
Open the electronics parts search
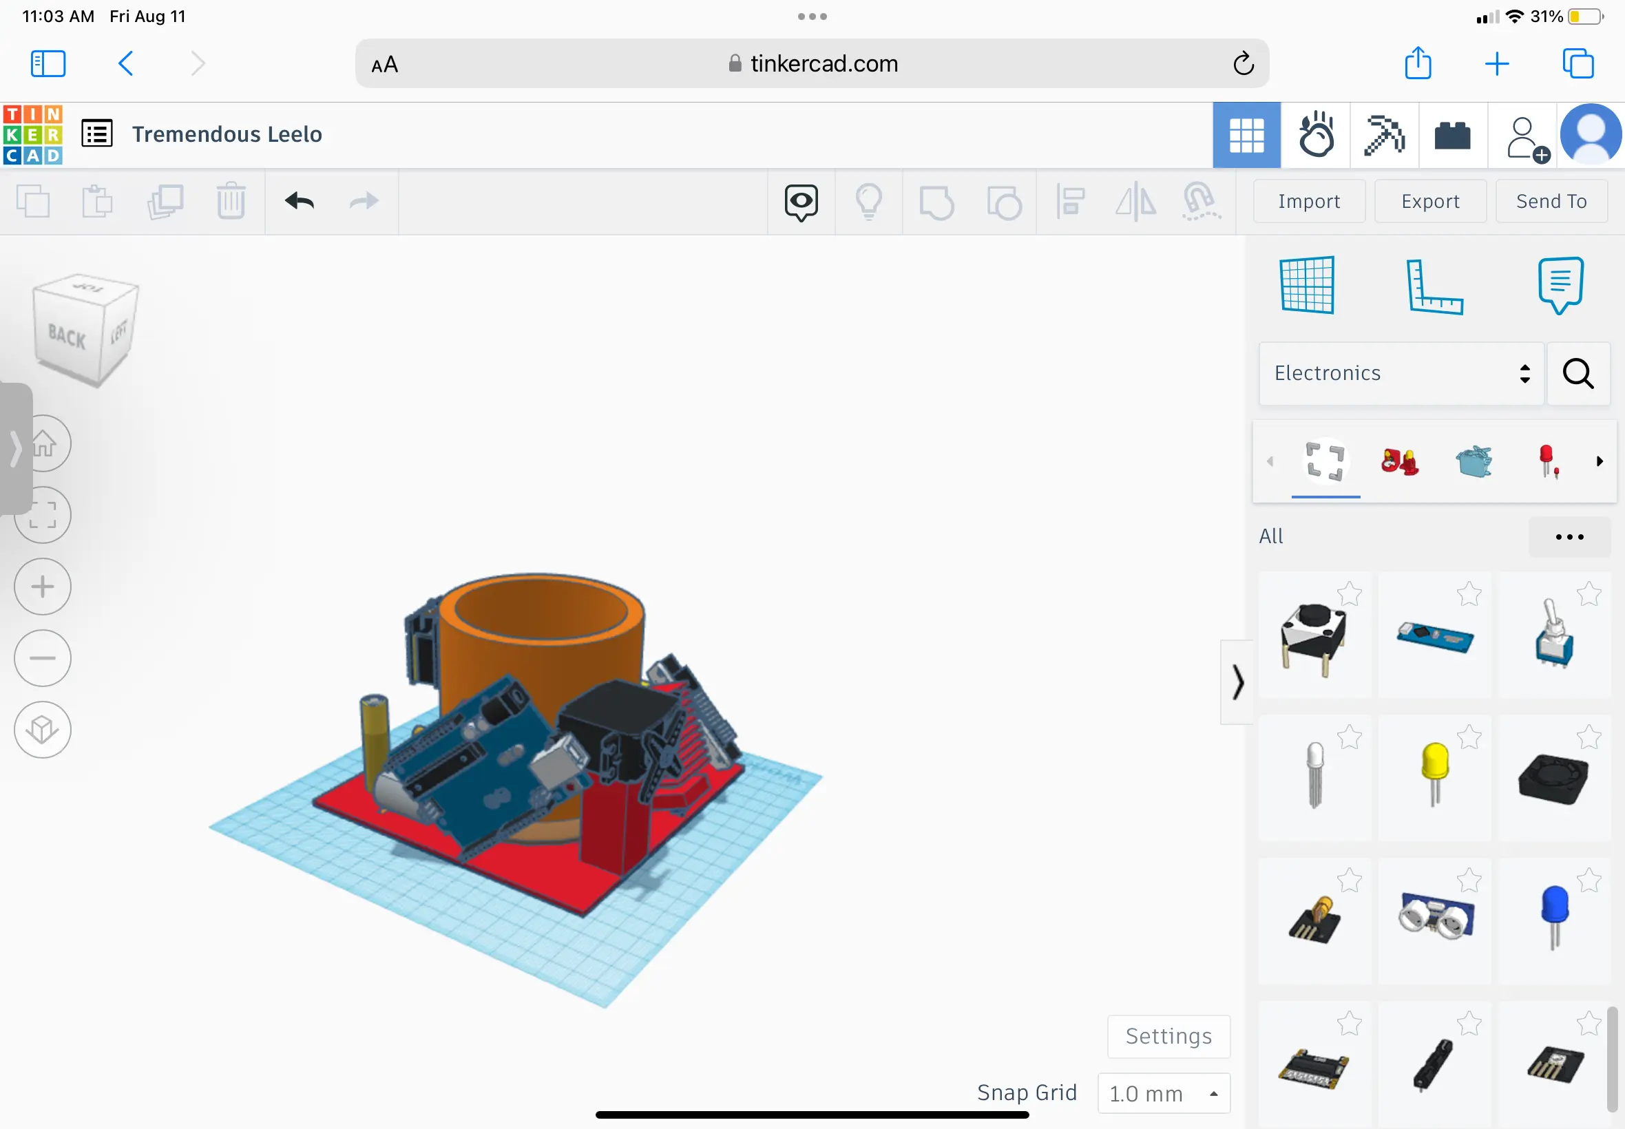1578,374
